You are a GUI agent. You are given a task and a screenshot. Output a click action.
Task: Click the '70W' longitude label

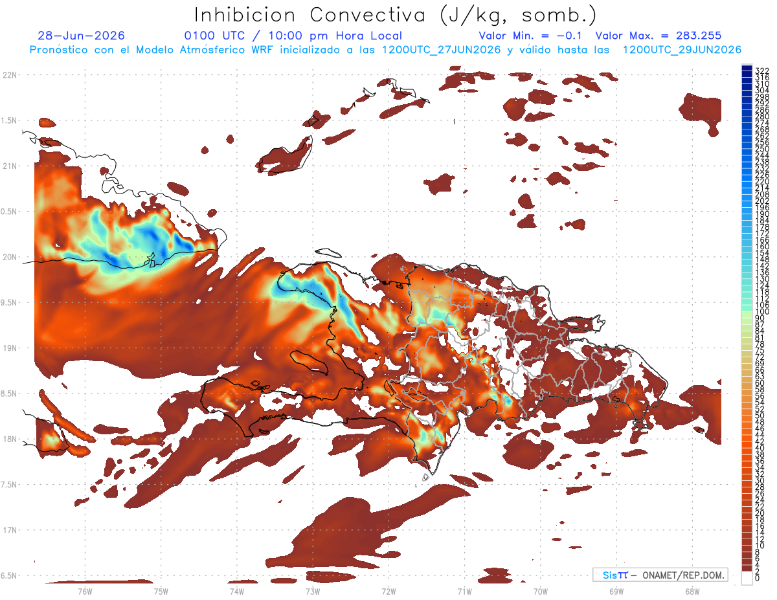(541, 591)
